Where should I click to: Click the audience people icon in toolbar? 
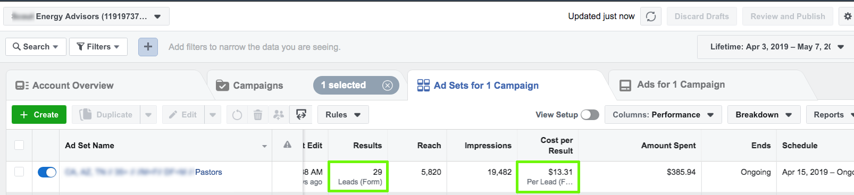279,115
